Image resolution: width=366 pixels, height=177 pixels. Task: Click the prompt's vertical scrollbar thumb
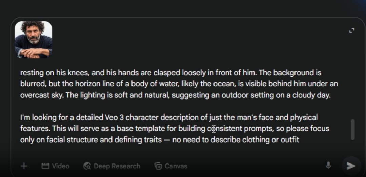(x=352, y=129)
